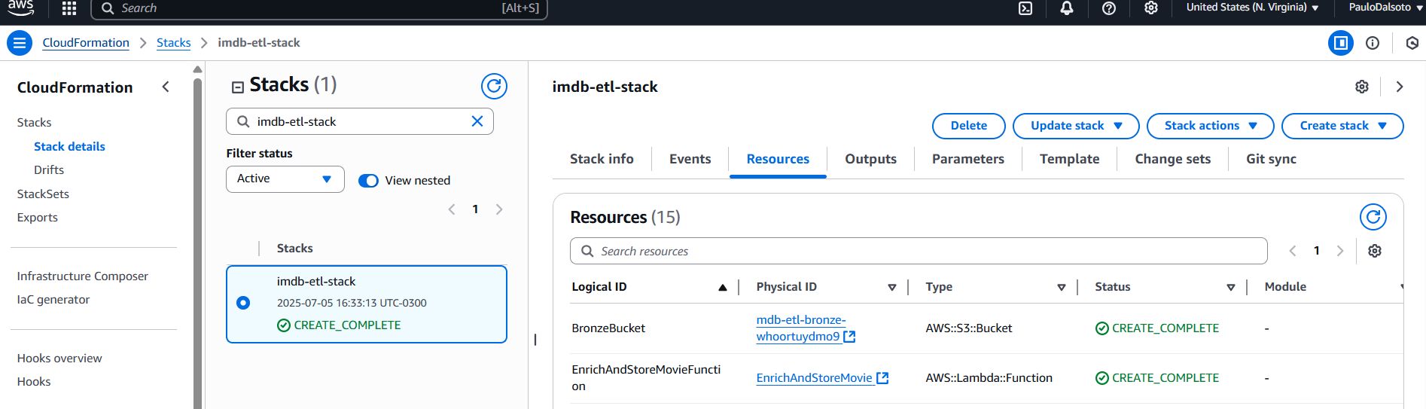1426x409 pixels.
Task: Collapse the Stacks panel header toggle
Action: point(238,87)
